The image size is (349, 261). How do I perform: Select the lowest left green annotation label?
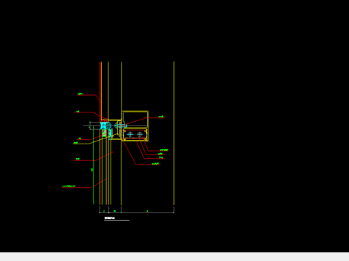[68, 186]
